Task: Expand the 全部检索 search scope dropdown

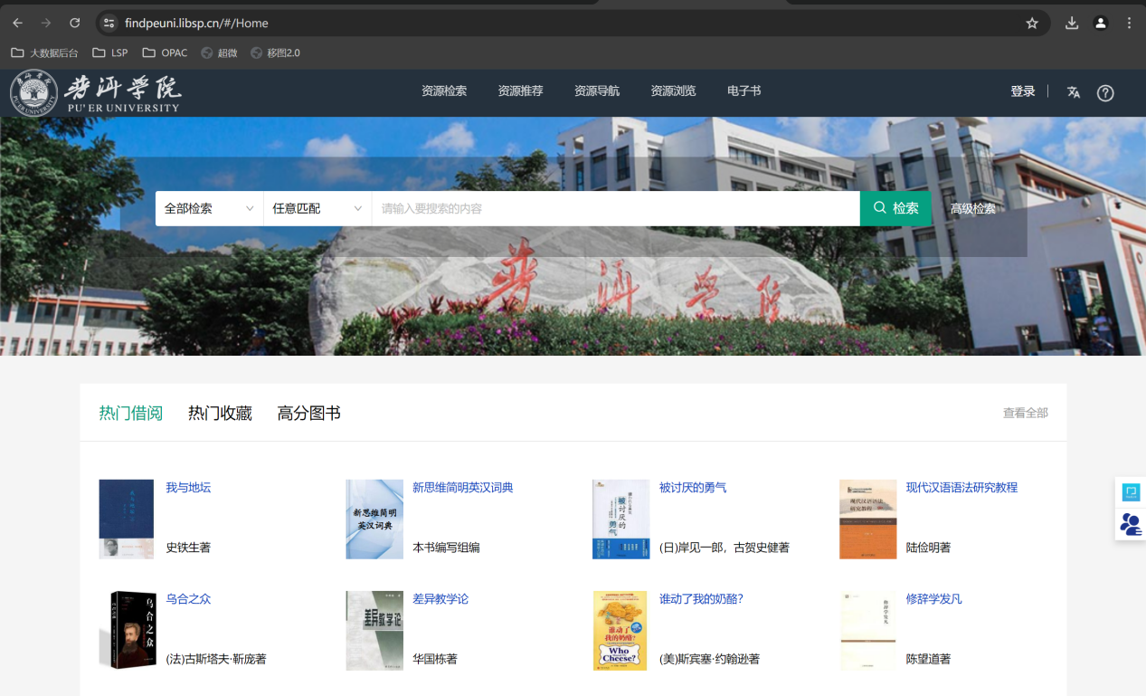Action: pyautogui.click(x=209, y=208)
